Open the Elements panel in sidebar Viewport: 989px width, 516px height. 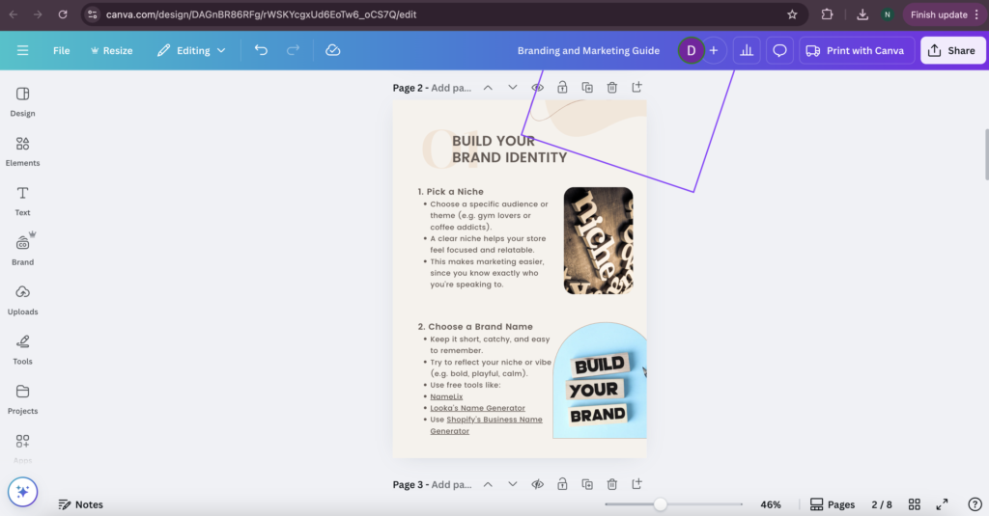coord(22,149)
